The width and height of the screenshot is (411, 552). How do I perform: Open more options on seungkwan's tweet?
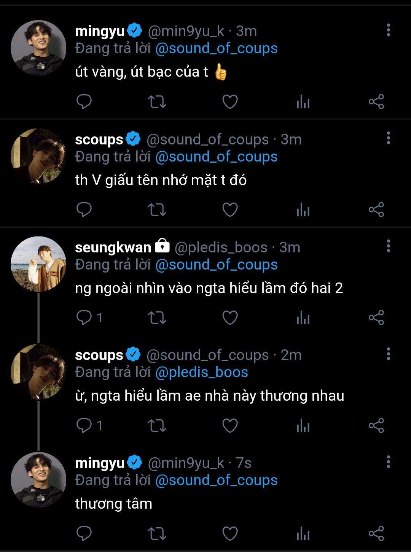click(388, 246)
